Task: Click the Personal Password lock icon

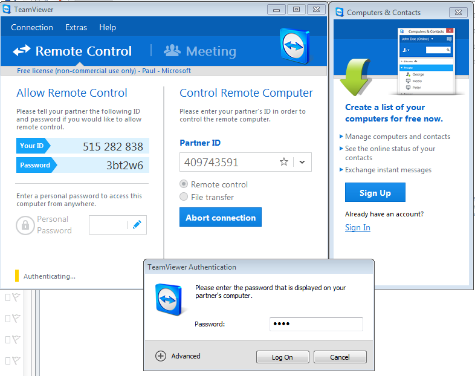Action: (x=25, y=225)
